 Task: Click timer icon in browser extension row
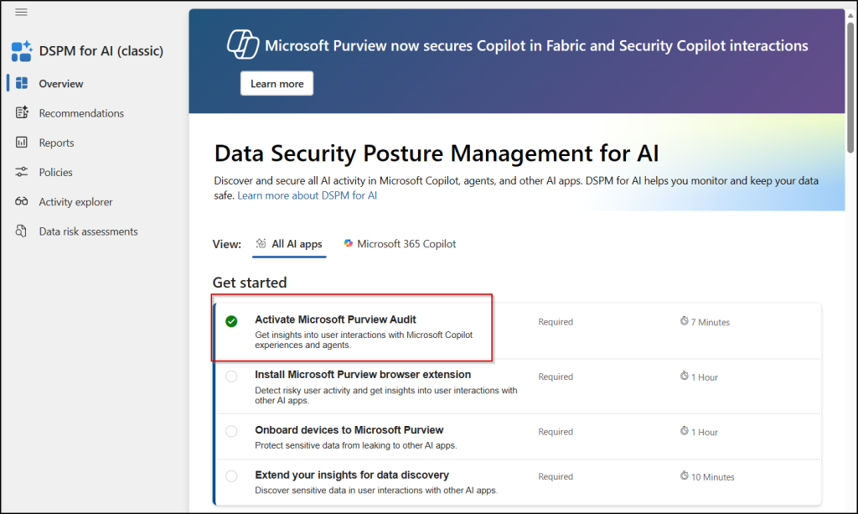[684, 376]
